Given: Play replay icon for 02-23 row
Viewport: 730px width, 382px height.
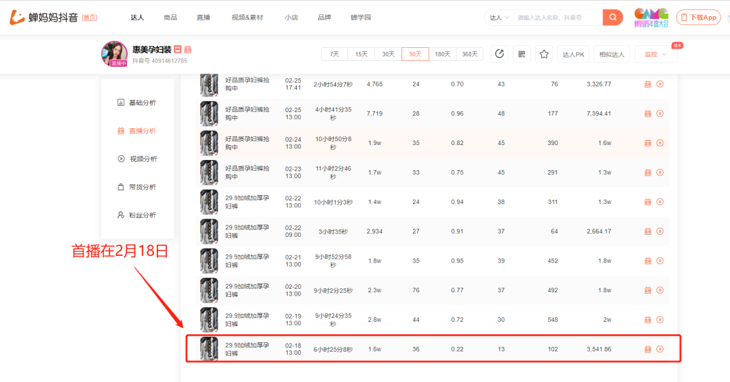Looking at the screenshot, I should pos(660,172).
